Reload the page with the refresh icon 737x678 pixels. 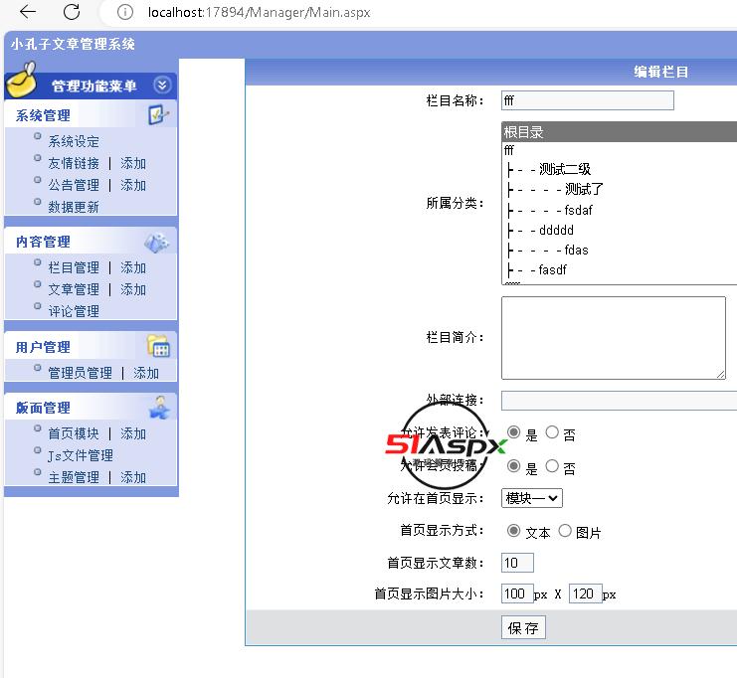[72, 11]
